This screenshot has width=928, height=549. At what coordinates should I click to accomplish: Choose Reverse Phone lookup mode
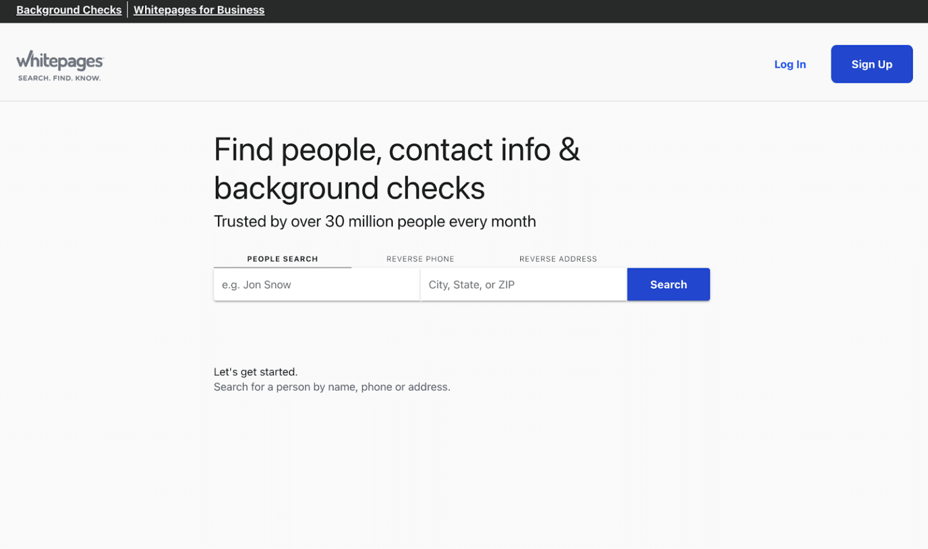point(420,259)
